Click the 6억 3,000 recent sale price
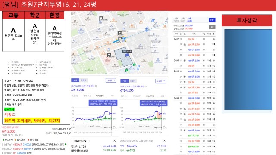 [x=9, y=131]
